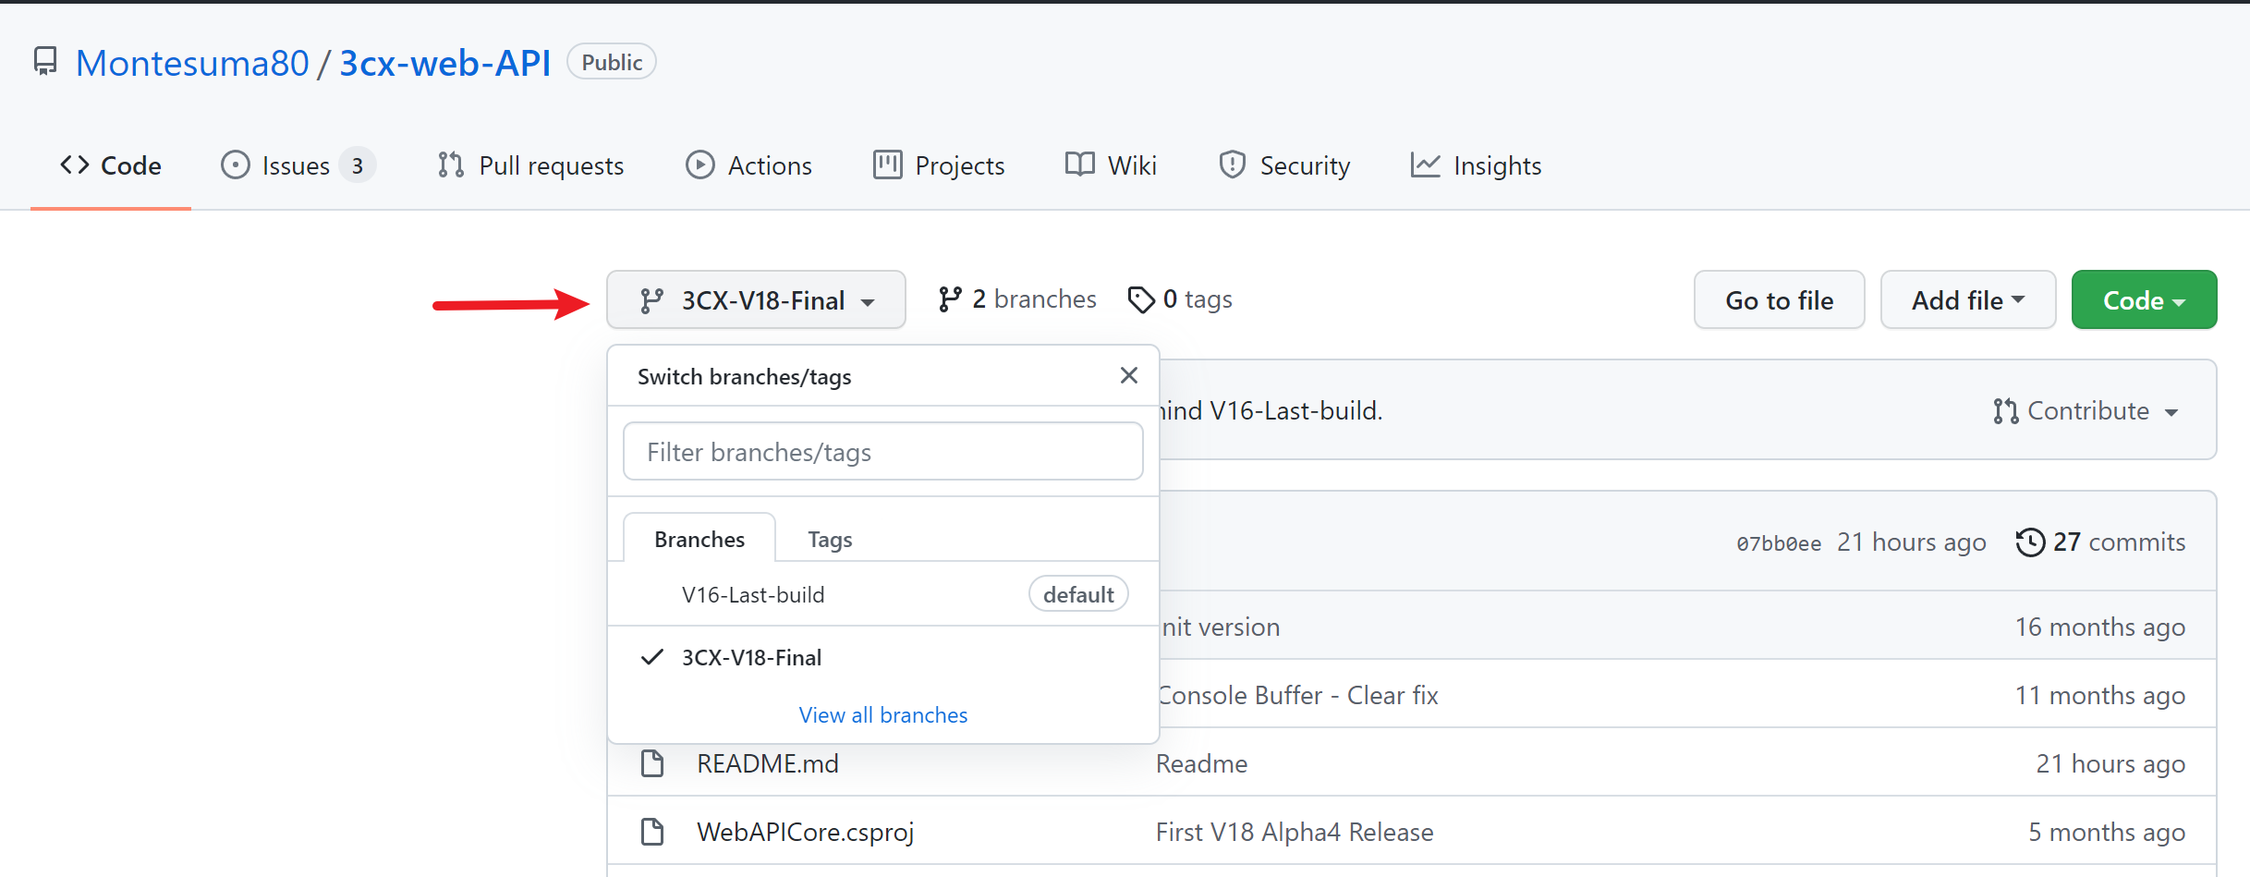Click the history clock icon beside 27 commits
Screen dimensions: 2250x877
(2030, 542)
